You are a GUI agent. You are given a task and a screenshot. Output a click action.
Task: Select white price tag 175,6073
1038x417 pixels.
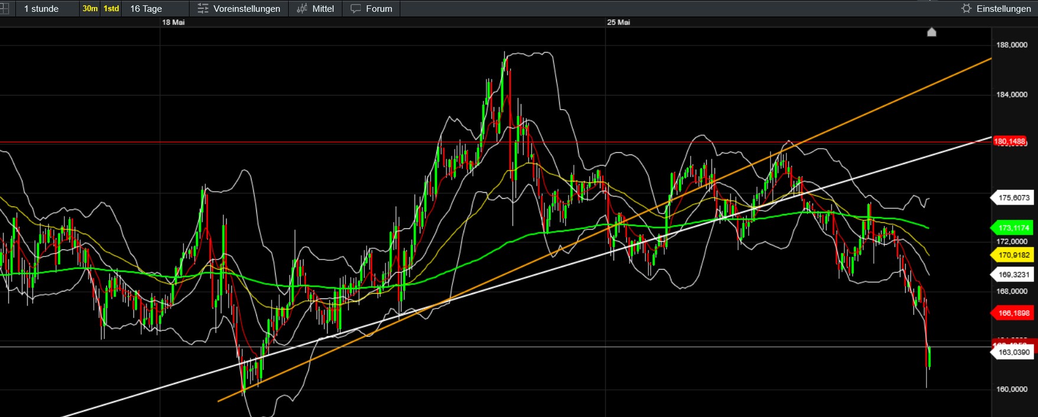click(x=1013, y=198)
